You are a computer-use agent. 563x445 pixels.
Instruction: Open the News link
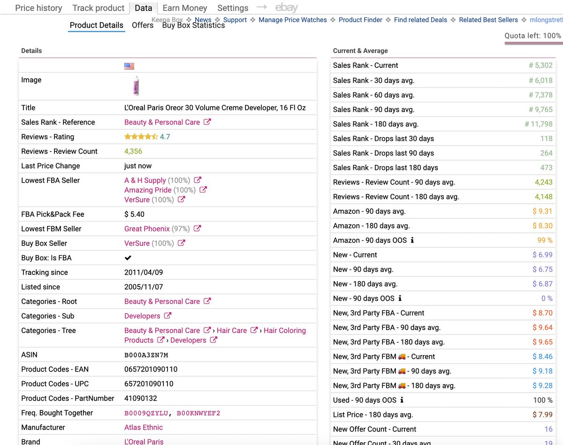click(203, 20)
